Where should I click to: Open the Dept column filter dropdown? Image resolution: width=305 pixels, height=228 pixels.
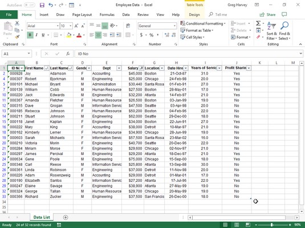(119, 68)
